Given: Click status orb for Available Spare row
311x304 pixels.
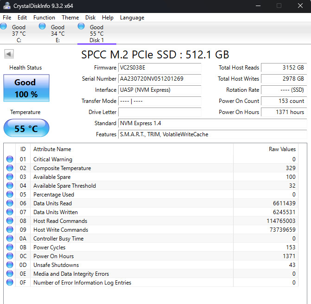Looking at the screenshot, I should 10,177.
